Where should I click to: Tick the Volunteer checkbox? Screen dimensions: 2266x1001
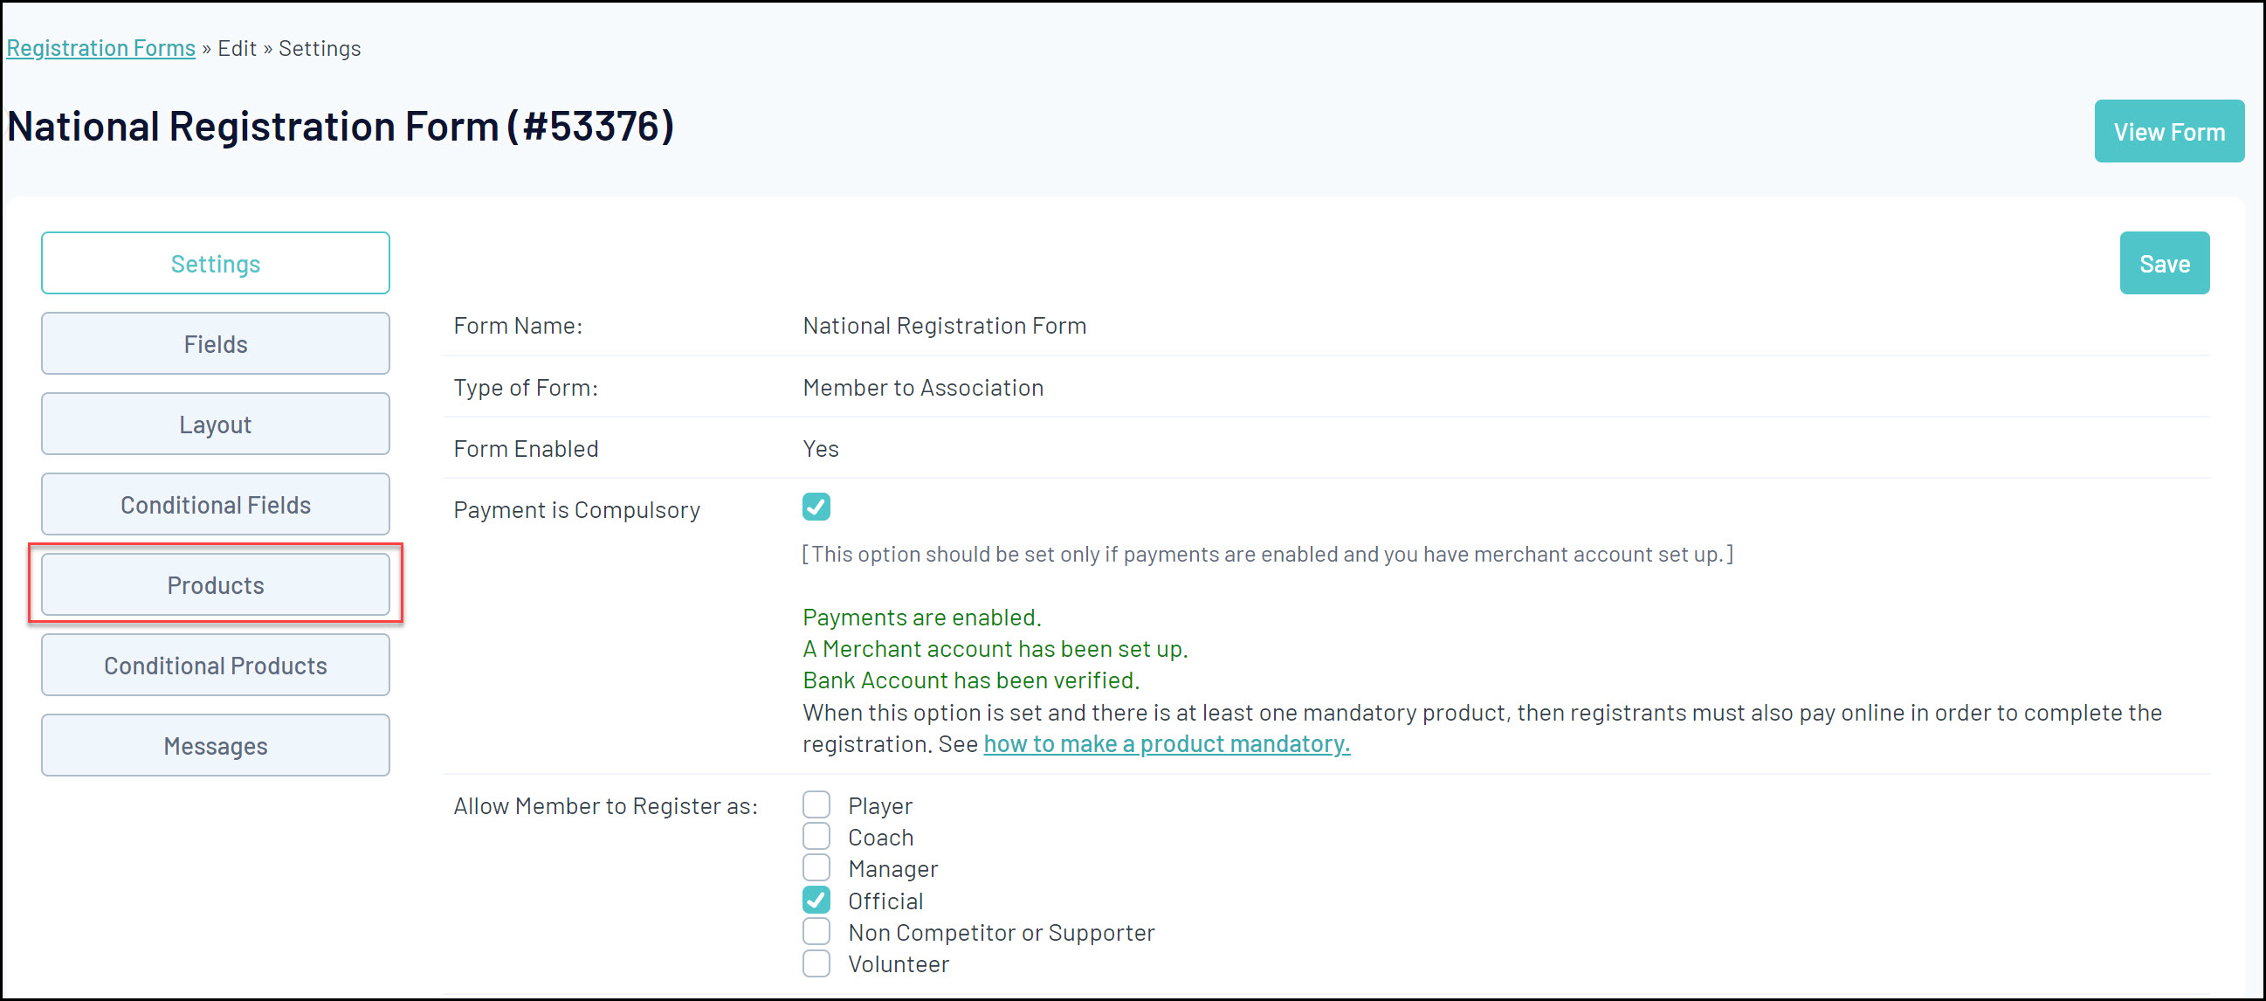(x=816, y=963)
